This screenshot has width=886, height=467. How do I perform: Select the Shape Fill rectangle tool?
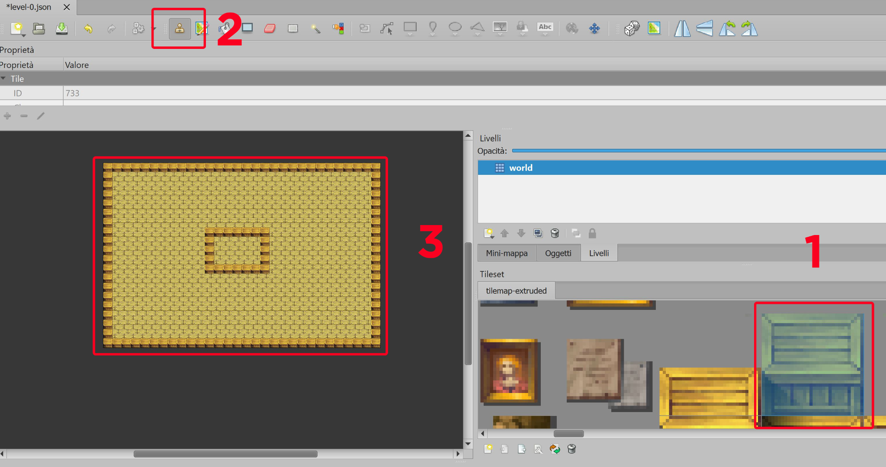click(x=247, y=28)
